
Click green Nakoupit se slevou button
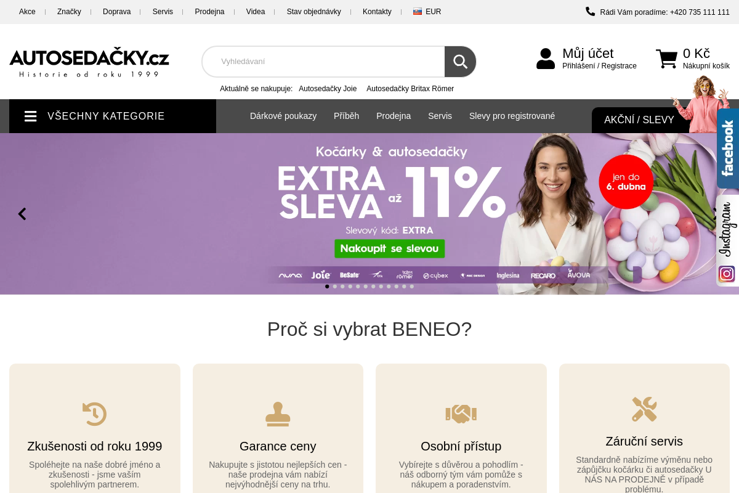389,248
